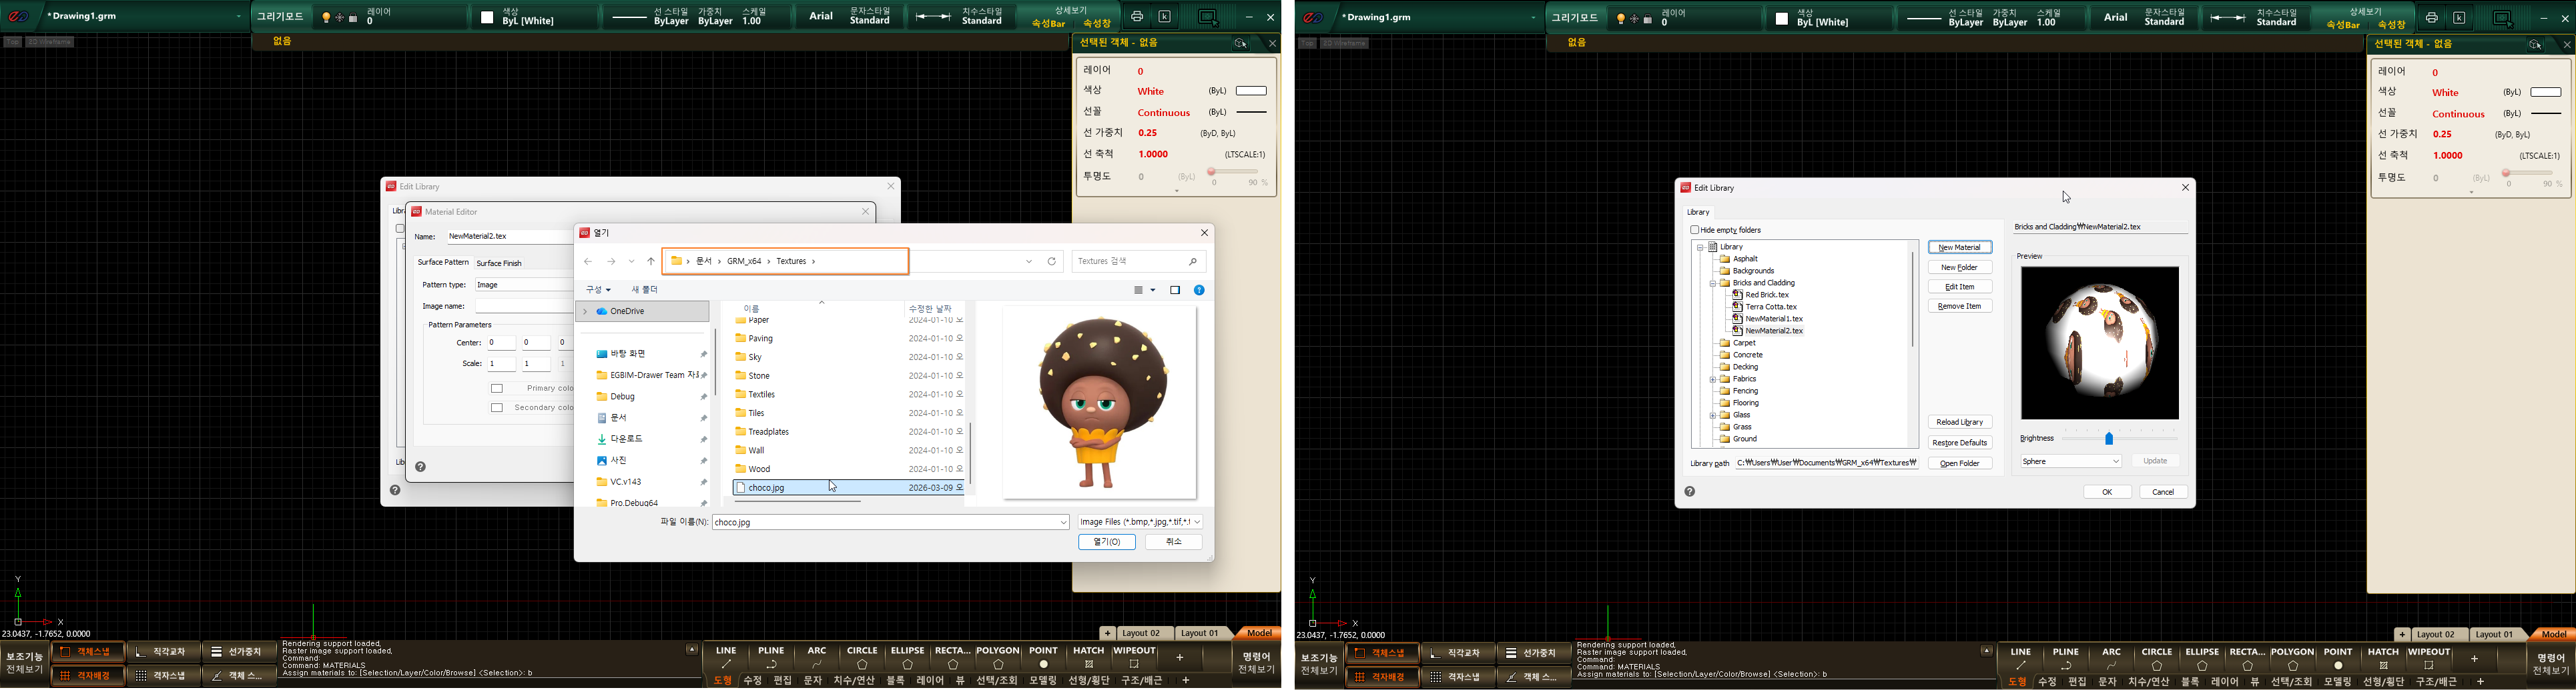
Task: Tick the Secondary color checkbox in Material Editor
Action: click(x=497, y=407)
